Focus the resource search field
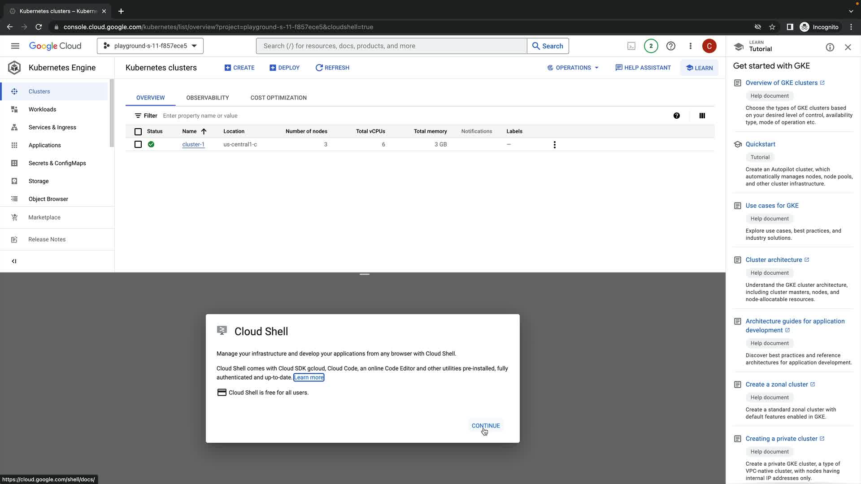Screen dimensions: 861x484 (x=391, y=46)
